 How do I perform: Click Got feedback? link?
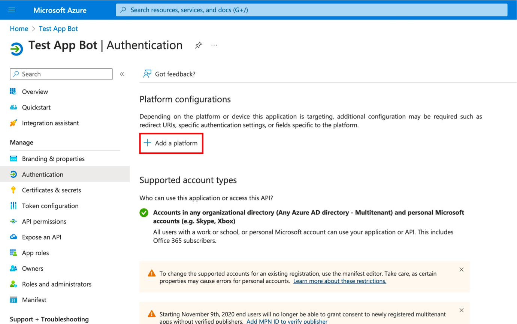click(175, 74)
